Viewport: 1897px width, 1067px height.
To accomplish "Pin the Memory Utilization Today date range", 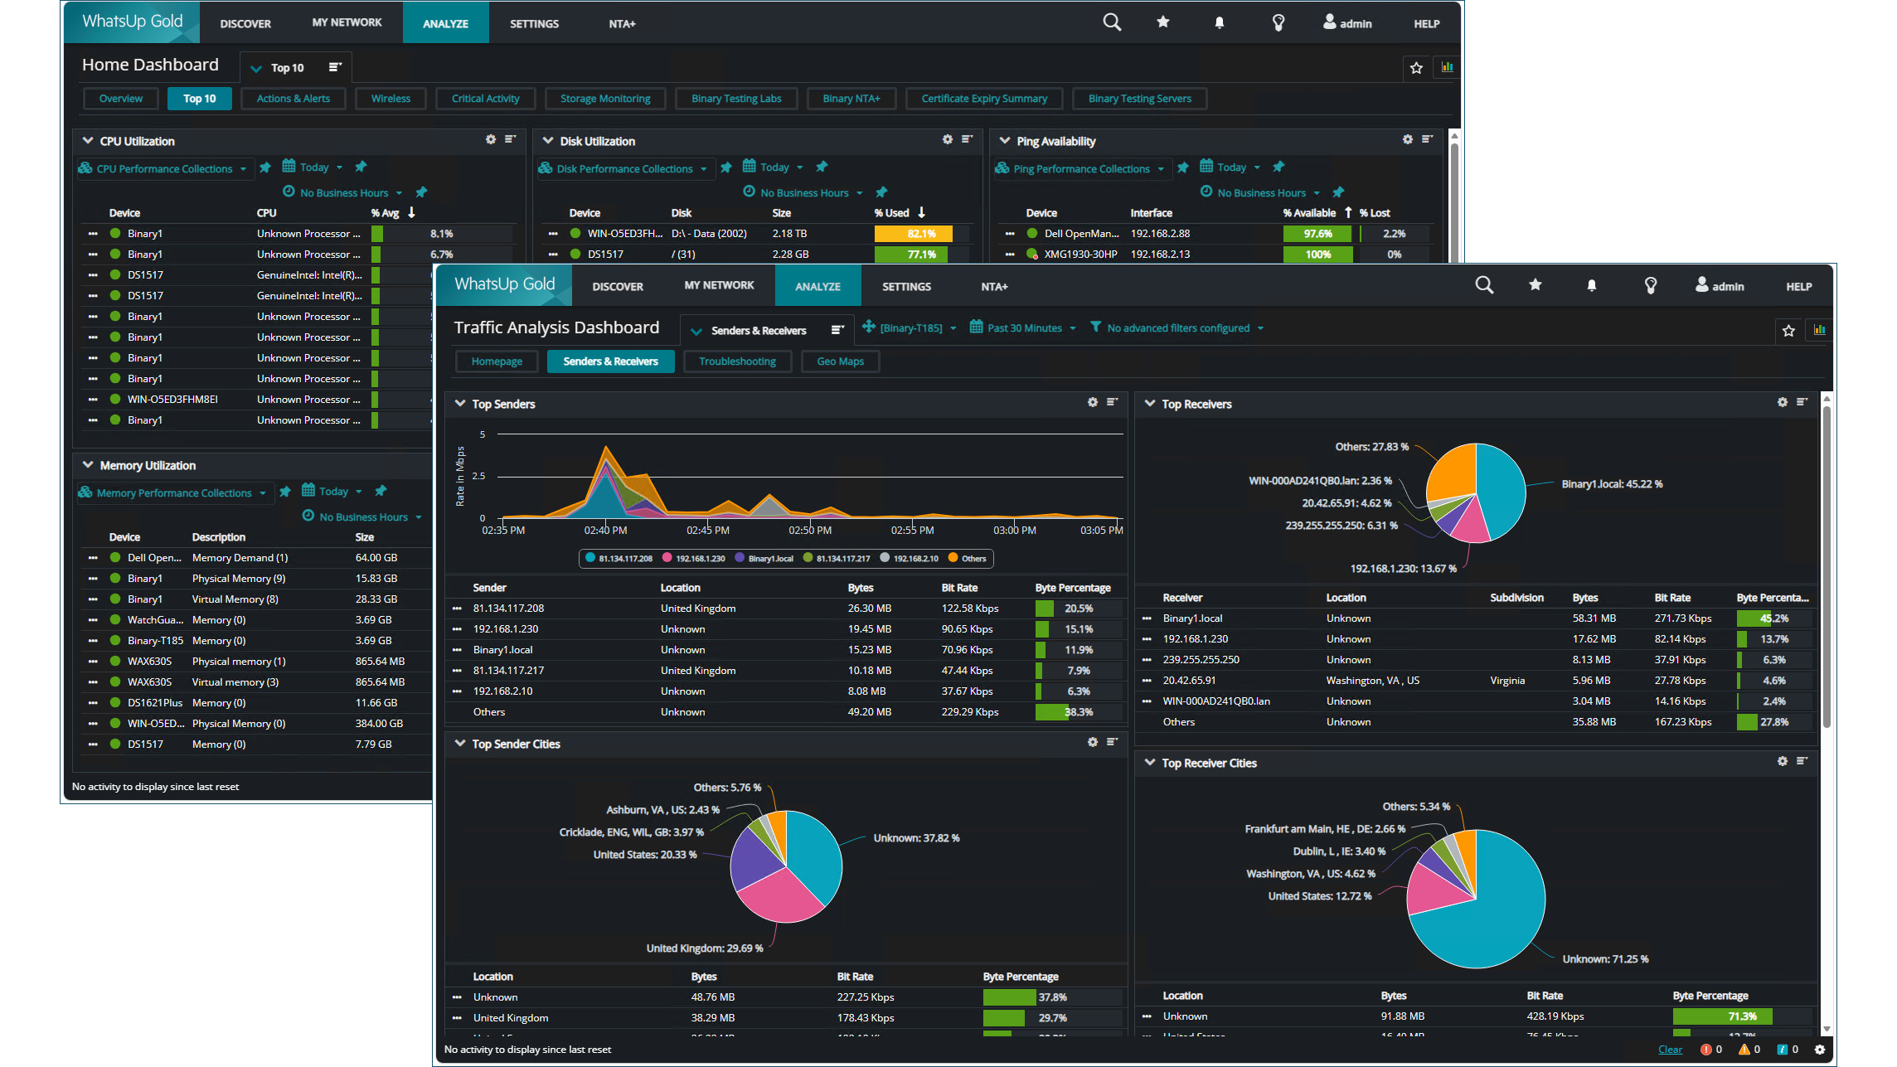I will (381, 491).
